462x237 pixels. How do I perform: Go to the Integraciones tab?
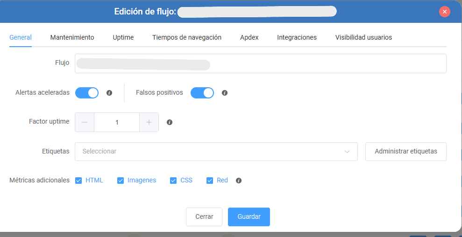297,37
